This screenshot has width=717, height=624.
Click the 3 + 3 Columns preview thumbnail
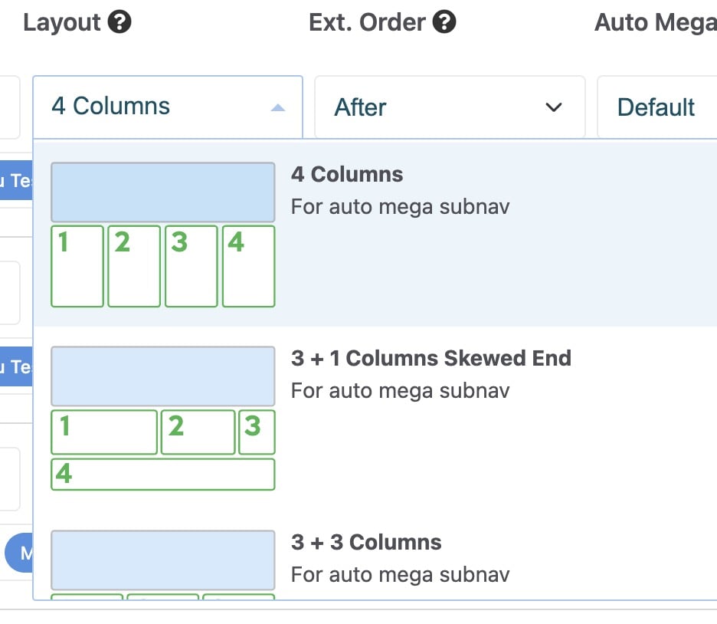point(162,563)
